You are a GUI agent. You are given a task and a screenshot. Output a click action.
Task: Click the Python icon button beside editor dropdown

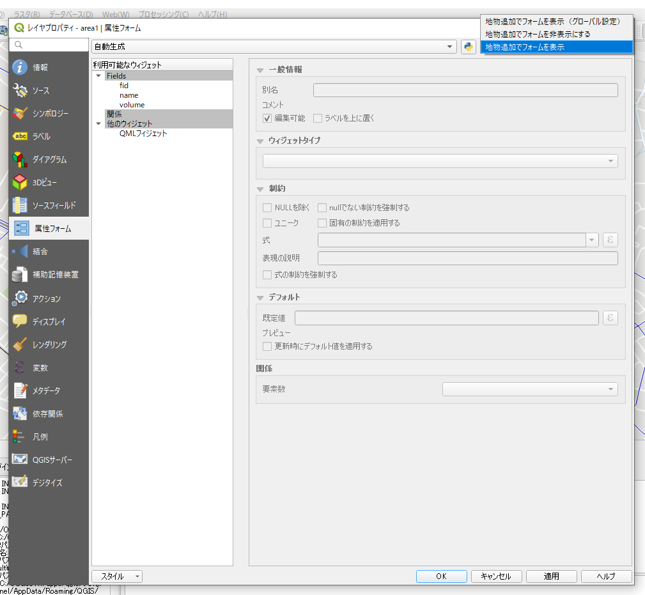tap(468, 47)
